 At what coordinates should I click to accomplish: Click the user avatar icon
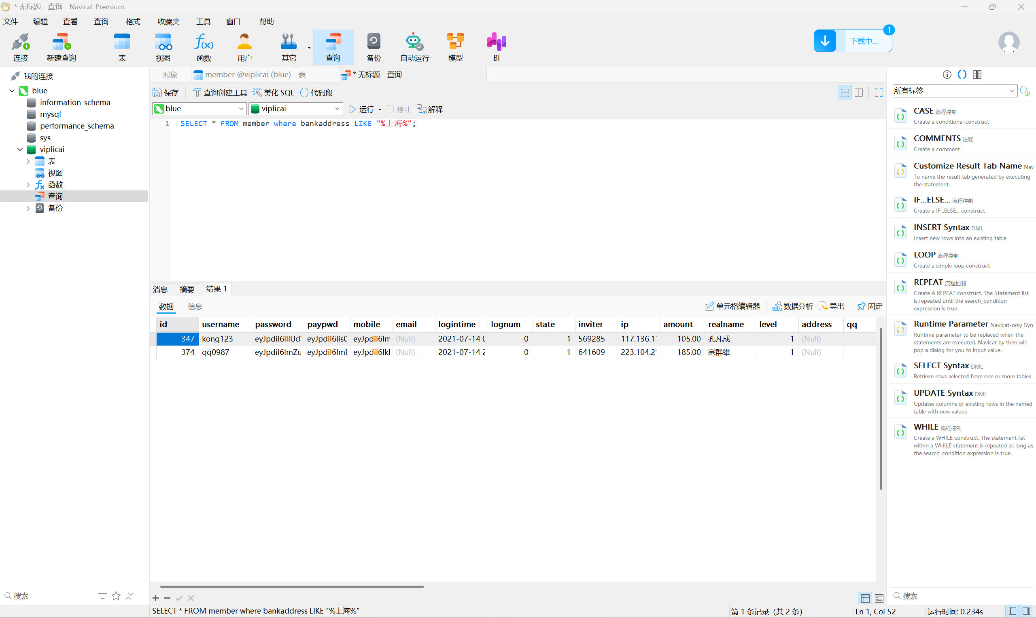[1009, 42]
